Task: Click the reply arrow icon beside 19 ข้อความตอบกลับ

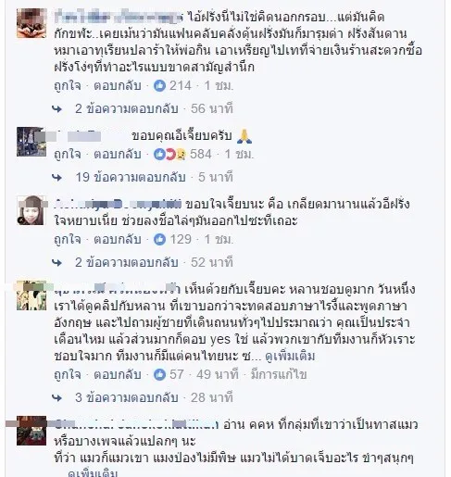Action: click(57, 177)
